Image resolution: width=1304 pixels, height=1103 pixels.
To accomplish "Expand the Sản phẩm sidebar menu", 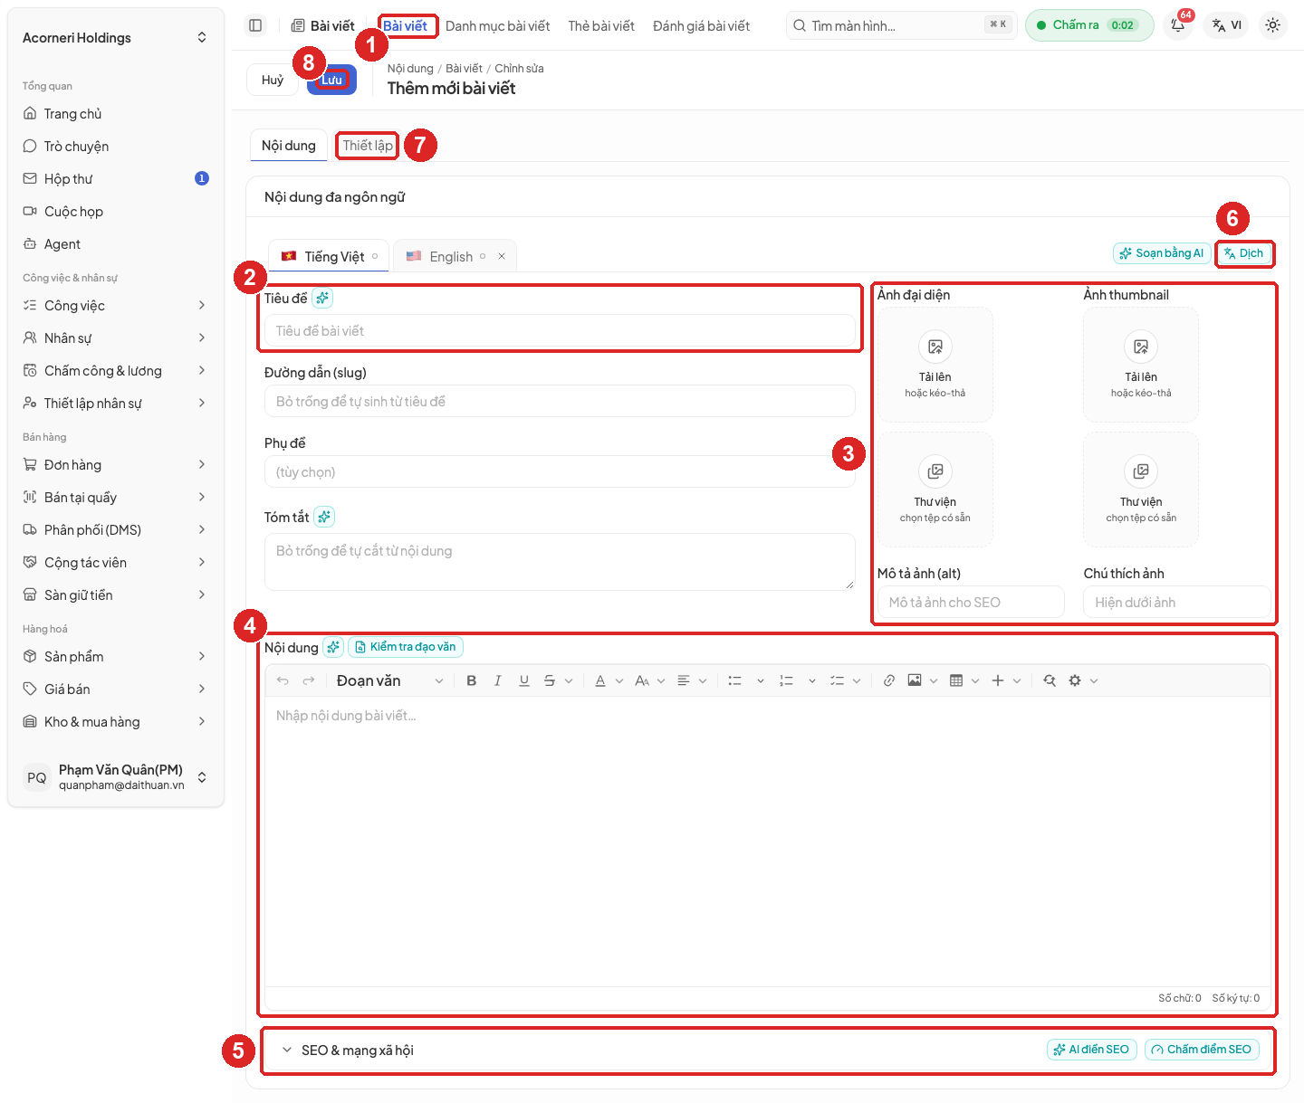I will click(x=116, y=657).
